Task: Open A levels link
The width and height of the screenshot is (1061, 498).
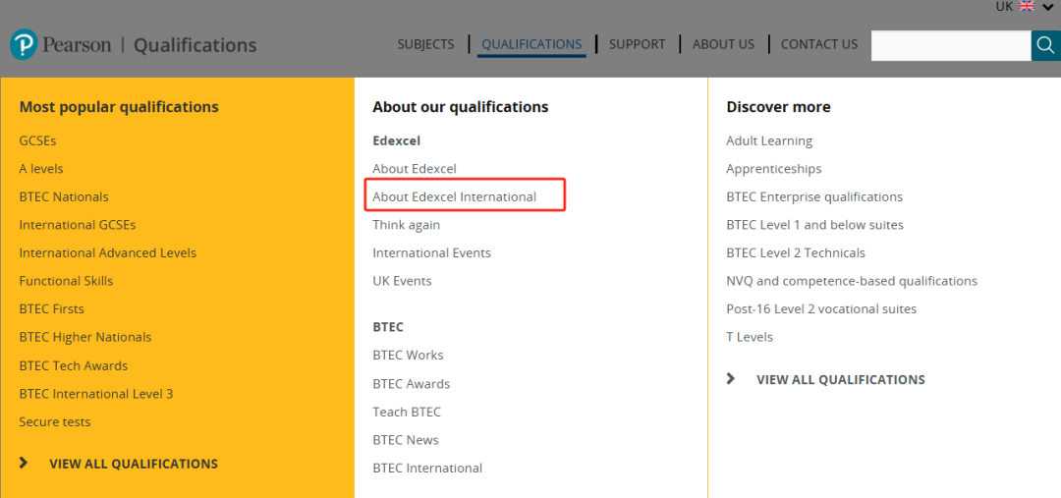Action: coord(41,169)
